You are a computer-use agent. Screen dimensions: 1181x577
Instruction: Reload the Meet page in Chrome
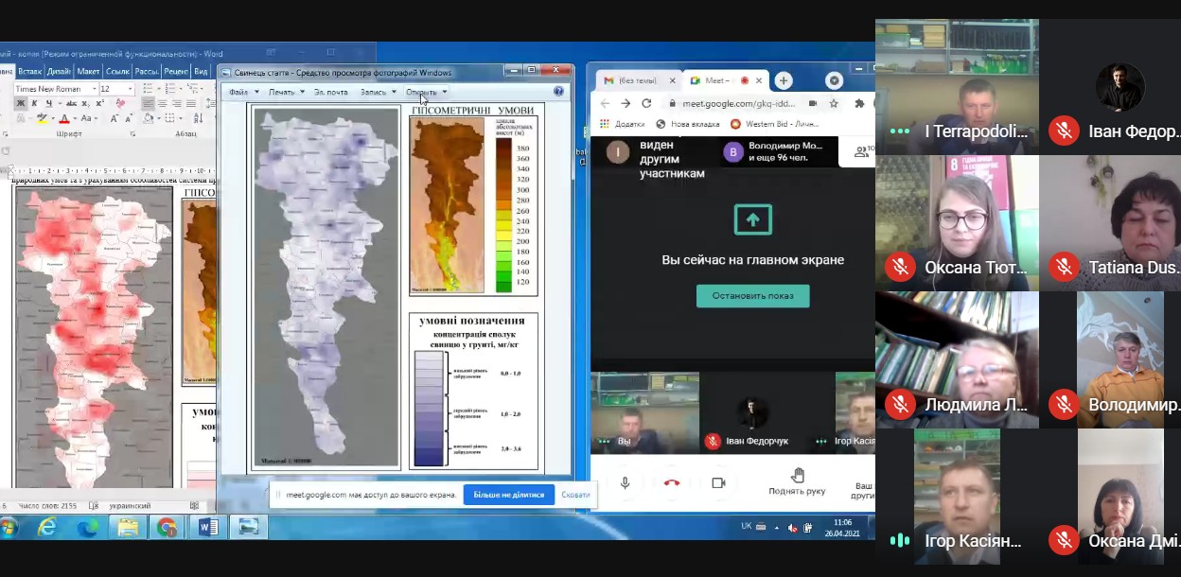coord(646,103)
